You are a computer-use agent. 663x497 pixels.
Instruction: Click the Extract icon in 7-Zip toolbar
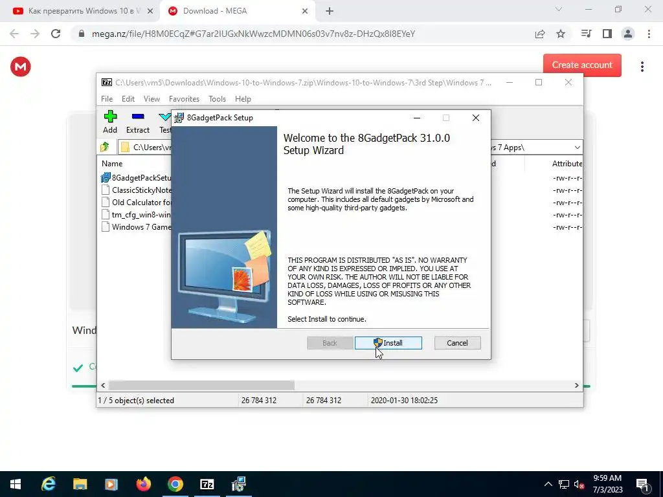[x=138, y=122]
